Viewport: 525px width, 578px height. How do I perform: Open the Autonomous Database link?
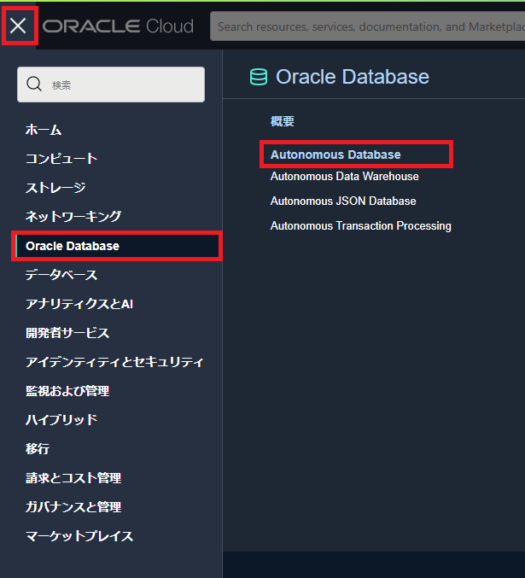click(x=335, y=155)
